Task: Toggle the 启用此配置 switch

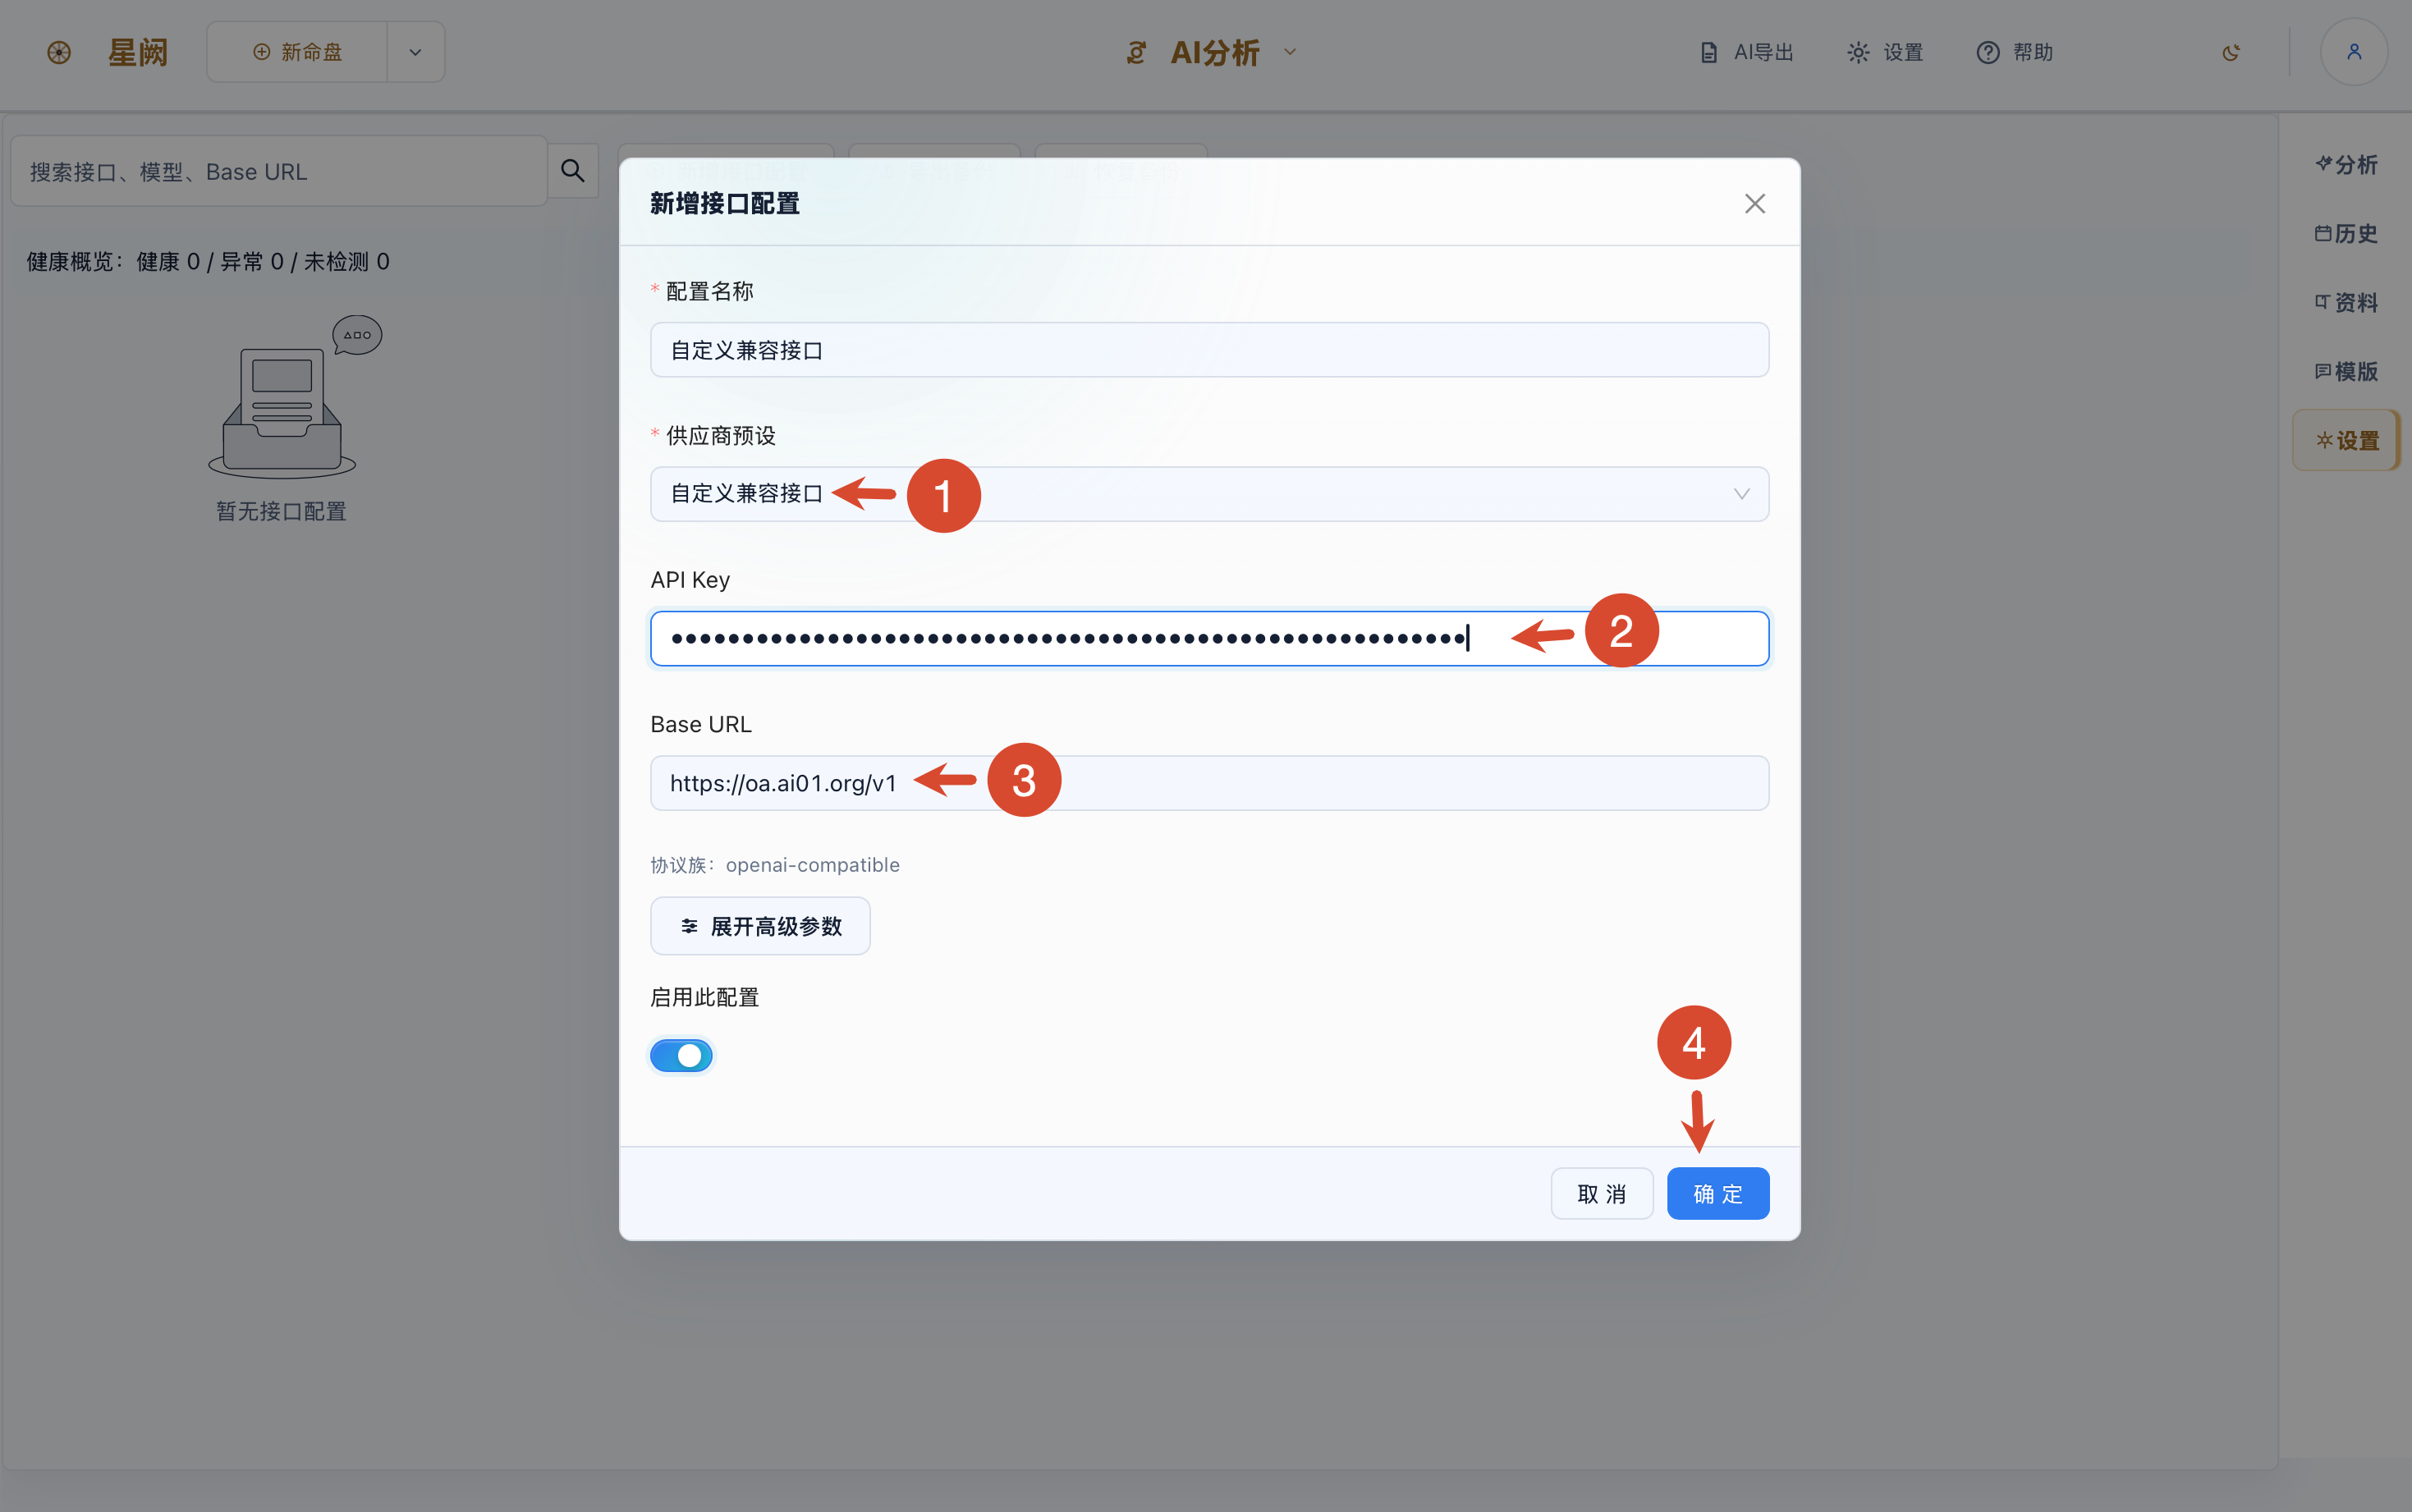Action: tap(681, 1055)
